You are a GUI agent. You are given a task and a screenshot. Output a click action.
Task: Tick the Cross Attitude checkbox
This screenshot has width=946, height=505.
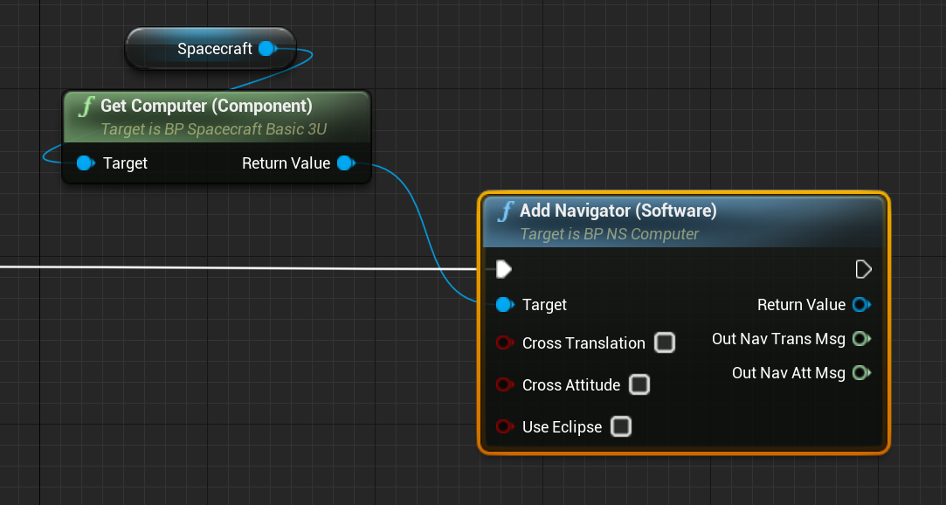639,384
